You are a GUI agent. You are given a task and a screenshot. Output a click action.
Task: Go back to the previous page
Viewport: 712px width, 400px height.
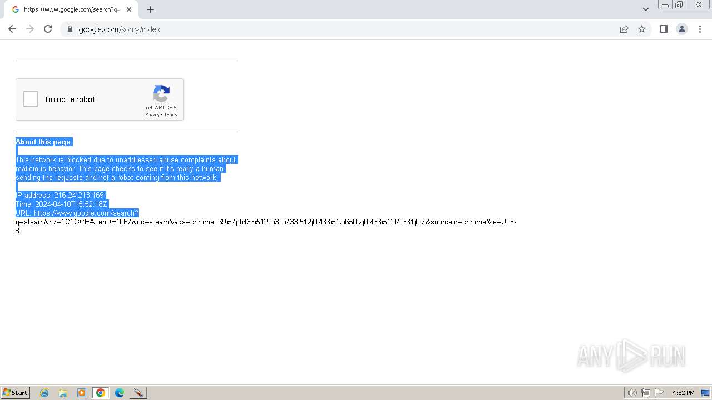(12, 29)
